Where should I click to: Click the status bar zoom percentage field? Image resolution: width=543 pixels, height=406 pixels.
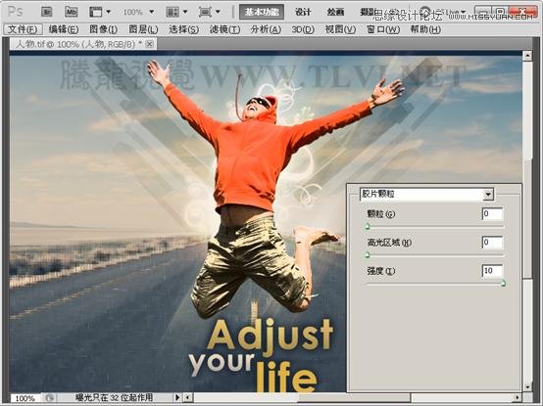click(x=25, y=398)
